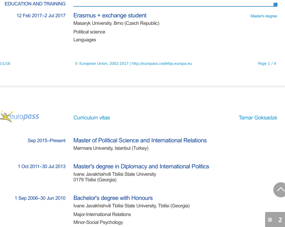This screenshot has width=285, height=227.
Task: Click the blue square section marker
Action: pos(275,5)
